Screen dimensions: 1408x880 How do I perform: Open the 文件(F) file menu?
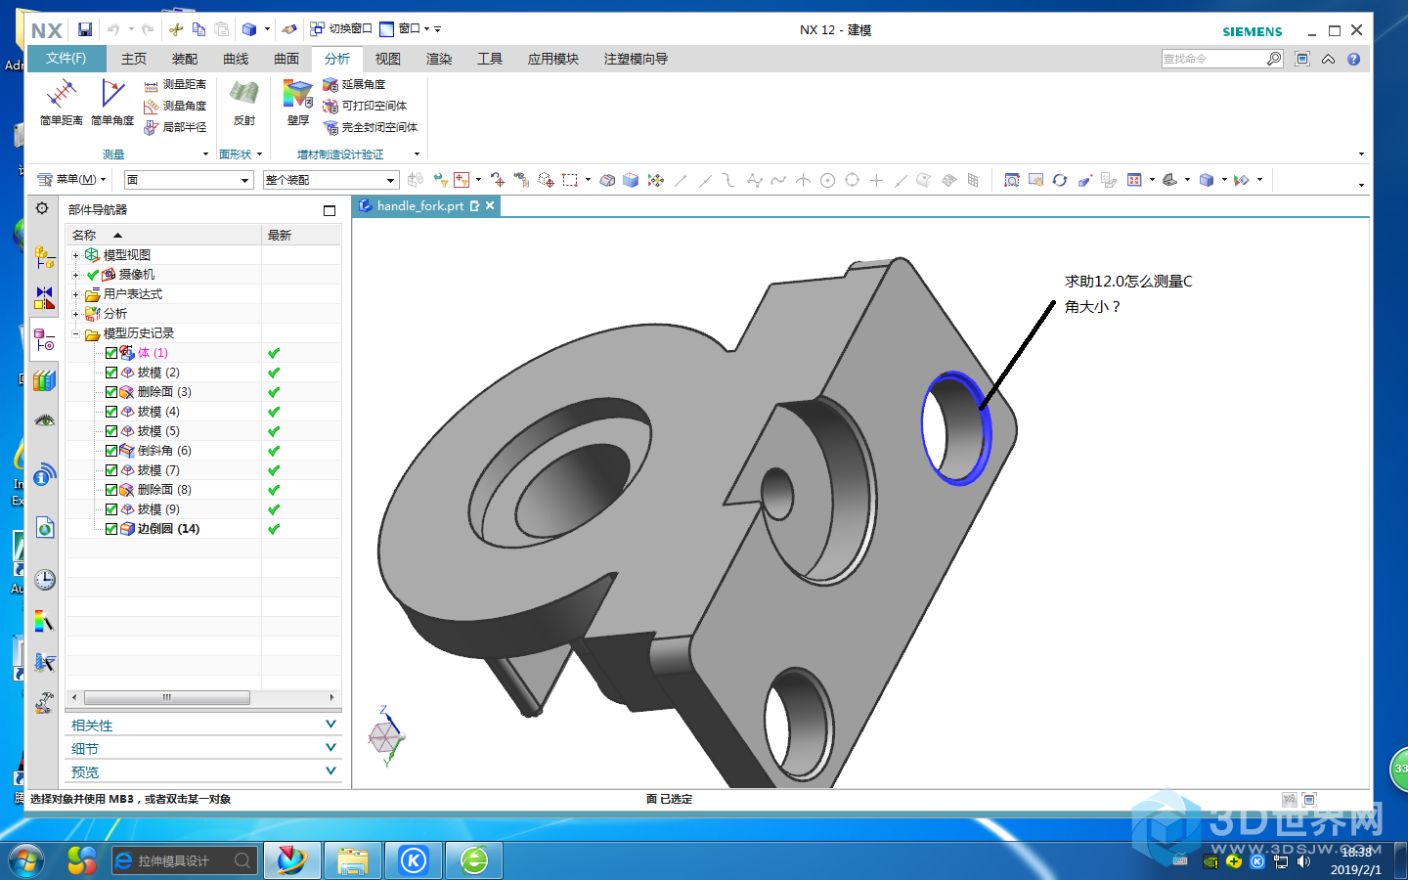(66, 59)
